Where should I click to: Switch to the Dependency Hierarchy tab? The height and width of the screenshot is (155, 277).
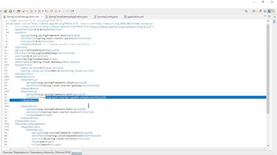click(x=42, y=152)
